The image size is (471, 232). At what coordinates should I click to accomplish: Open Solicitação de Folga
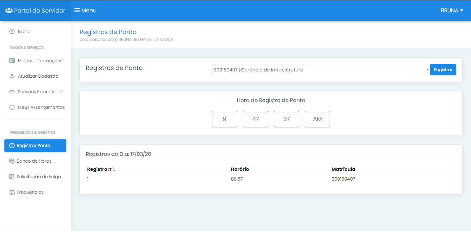(35, 177)
